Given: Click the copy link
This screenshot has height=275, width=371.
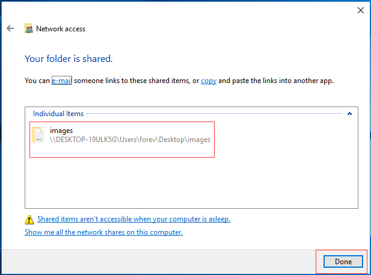Looking at the screenshot, I should click(209, 81).
